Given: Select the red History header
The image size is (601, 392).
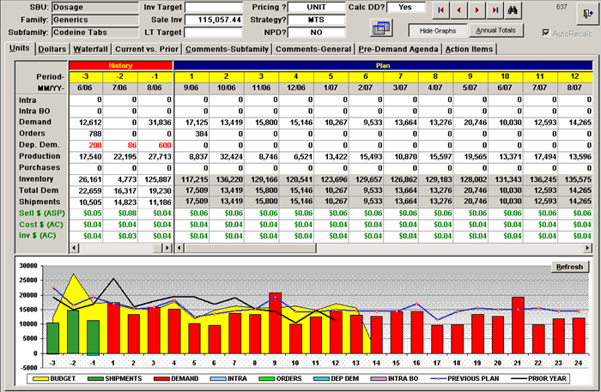Looking at the screenshot, I should 121,65.
